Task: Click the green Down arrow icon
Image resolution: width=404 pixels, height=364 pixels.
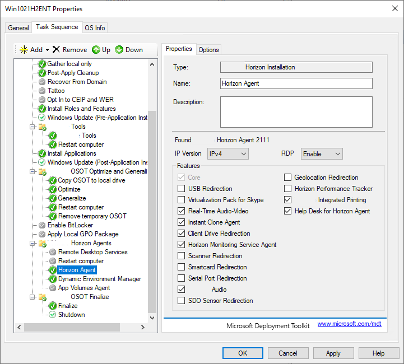Action: [x=119, y=49]
